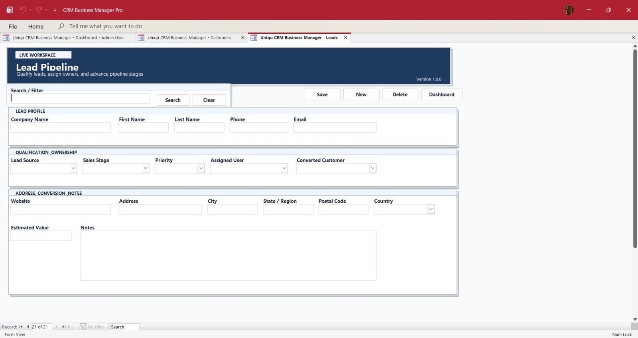Go to previous record navigation arrow
This screenshot has width=638, height=338.
coord(28,327)
